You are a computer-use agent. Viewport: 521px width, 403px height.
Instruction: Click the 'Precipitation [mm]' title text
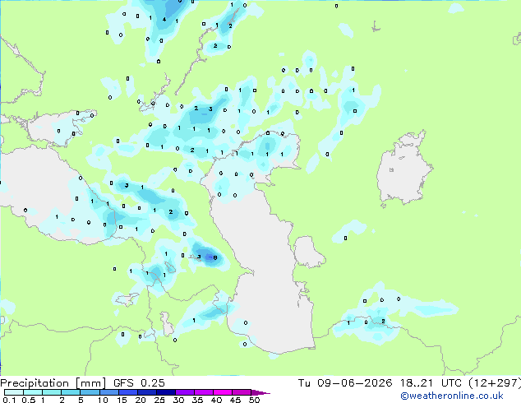point(53,383)
